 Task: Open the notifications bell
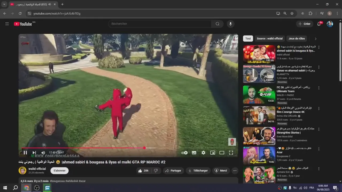pyautogui.click(x=319, y=24)
